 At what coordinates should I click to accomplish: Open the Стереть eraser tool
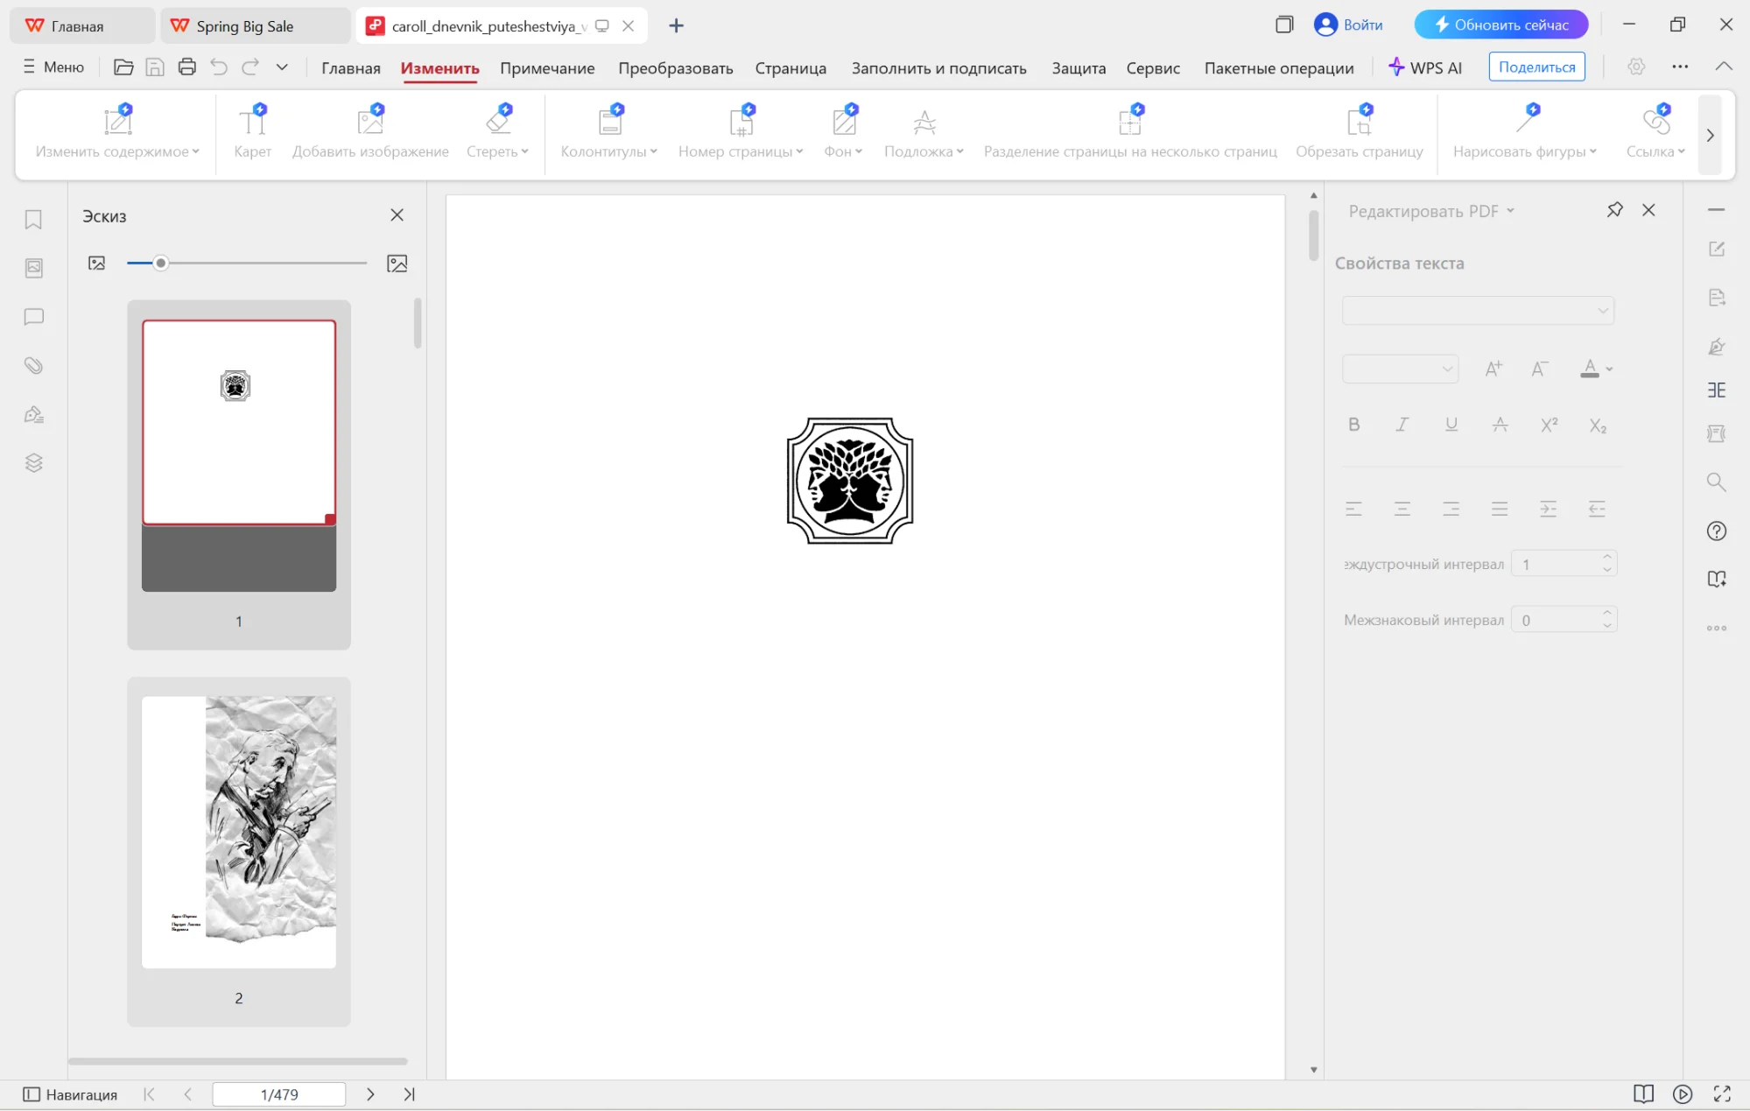[497, 132]
